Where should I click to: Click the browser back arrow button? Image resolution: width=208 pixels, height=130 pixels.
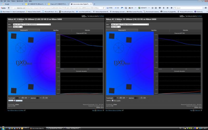[x=9, y=8]
